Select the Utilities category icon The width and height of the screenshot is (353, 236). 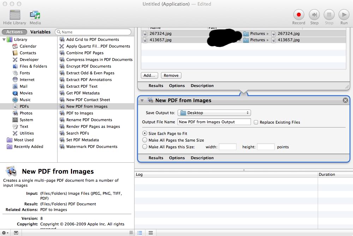[x=15, y=133]
